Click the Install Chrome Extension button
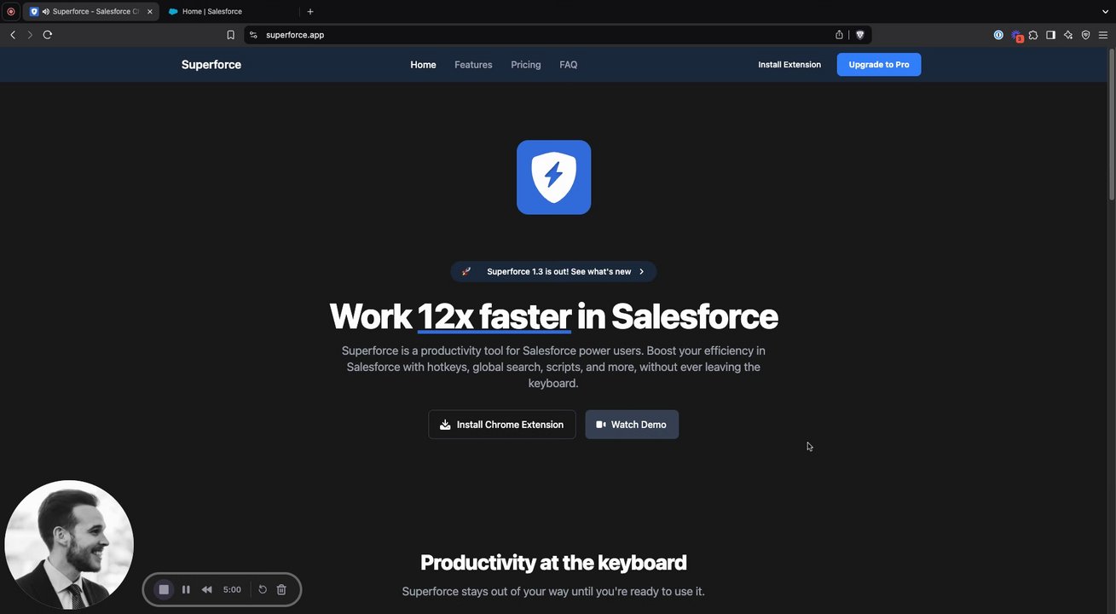The image size is (1116, 614). [502, 425]
